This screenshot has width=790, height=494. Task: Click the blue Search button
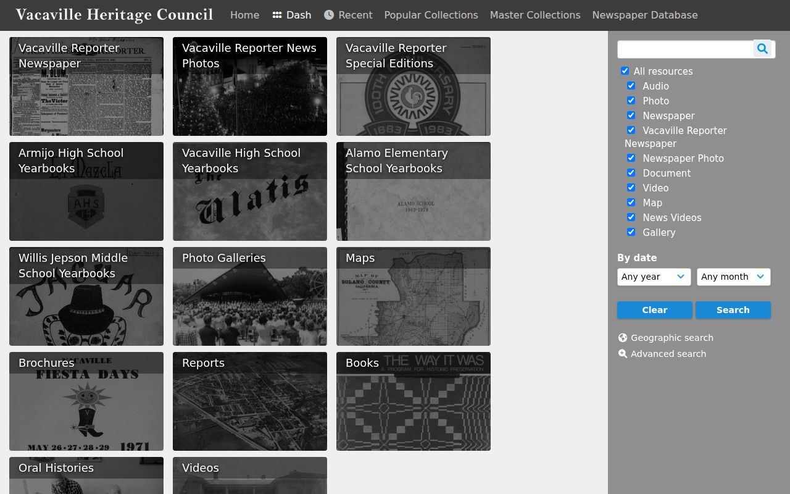(x=733, y=310)
